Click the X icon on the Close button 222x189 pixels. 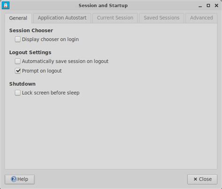[x=195, y=179]
